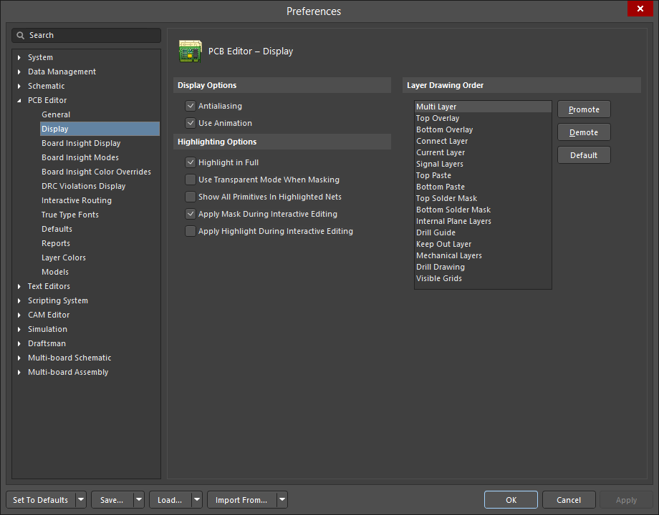Click the Promote button

click(x=584, y=109)
